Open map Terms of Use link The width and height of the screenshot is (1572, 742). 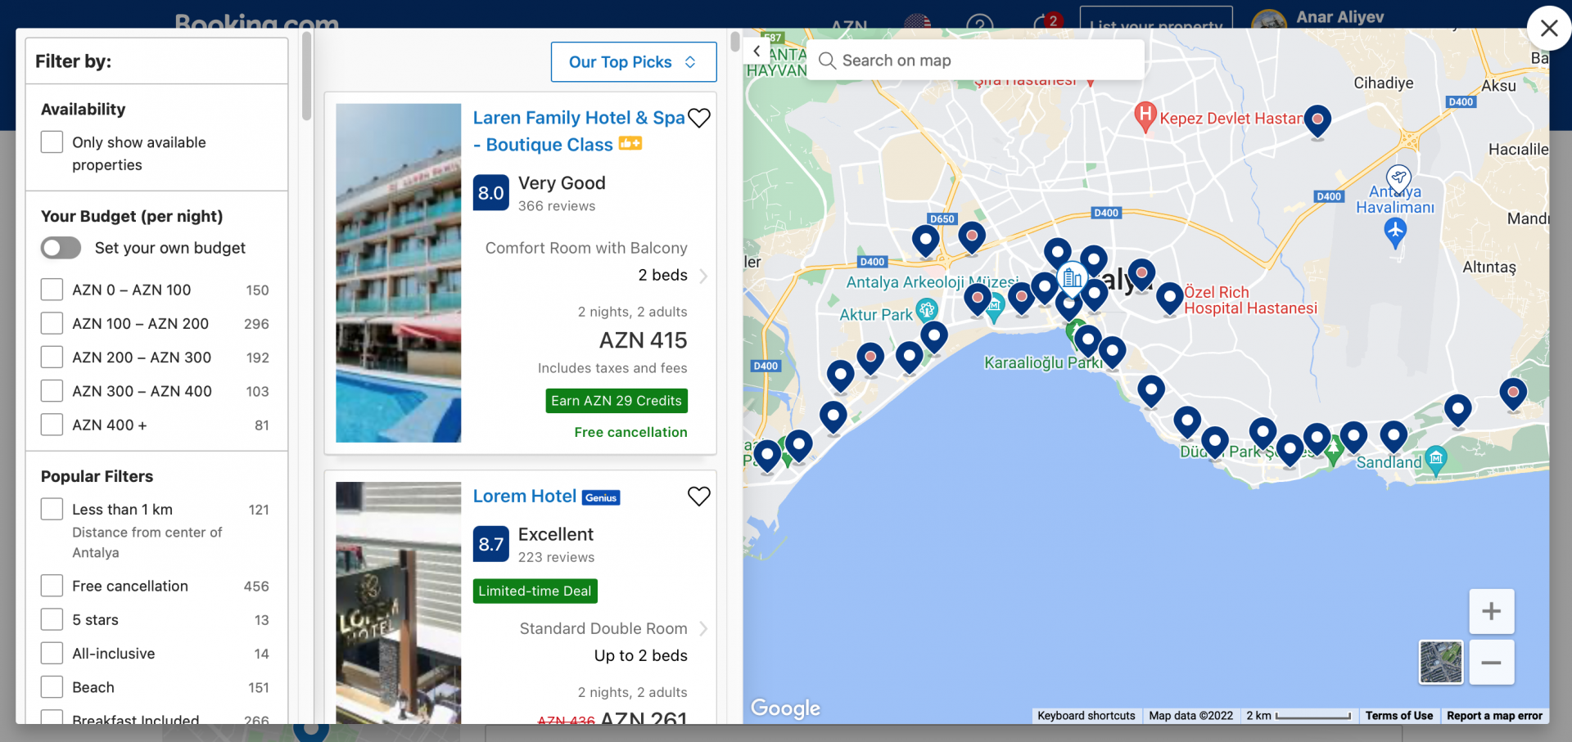click(x=1399, y=716)
